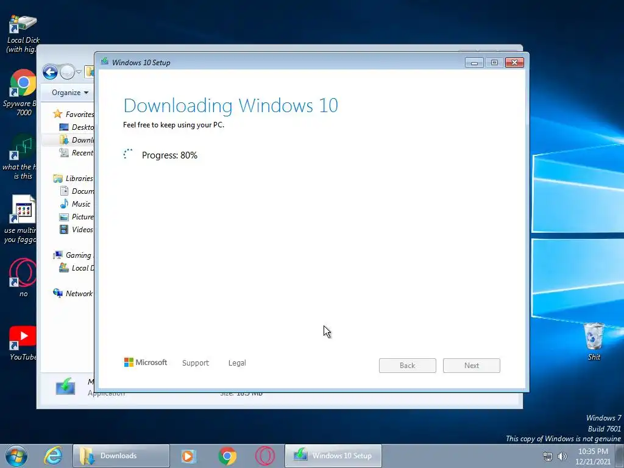This screenshot has height=468, width=624.
Task: Open the Music library in the sidebar
Action: pyautogui.click(x=75, y=204)
